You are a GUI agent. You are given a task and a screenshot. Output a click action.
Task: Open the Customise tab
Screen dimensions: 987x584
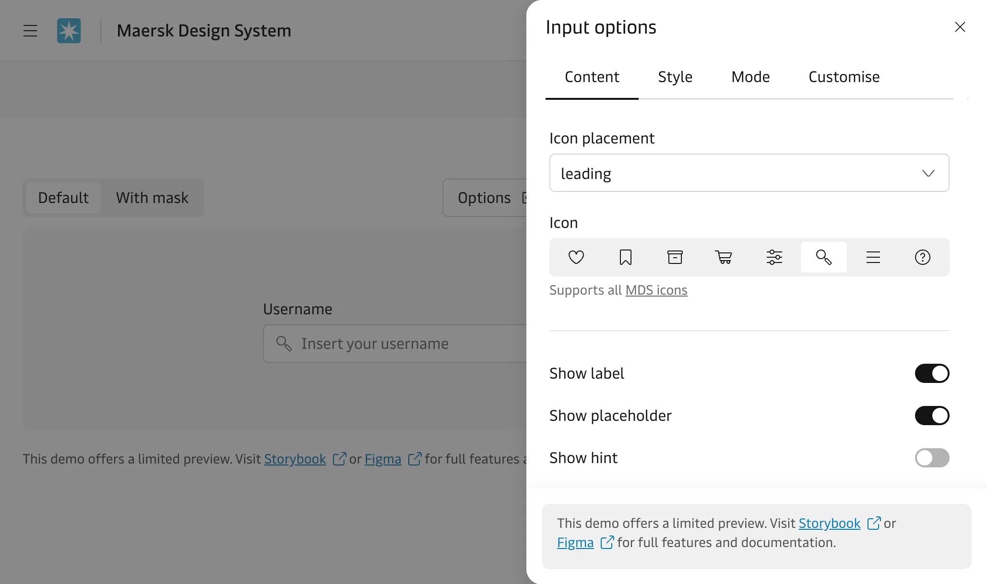[x=844, y=77]
